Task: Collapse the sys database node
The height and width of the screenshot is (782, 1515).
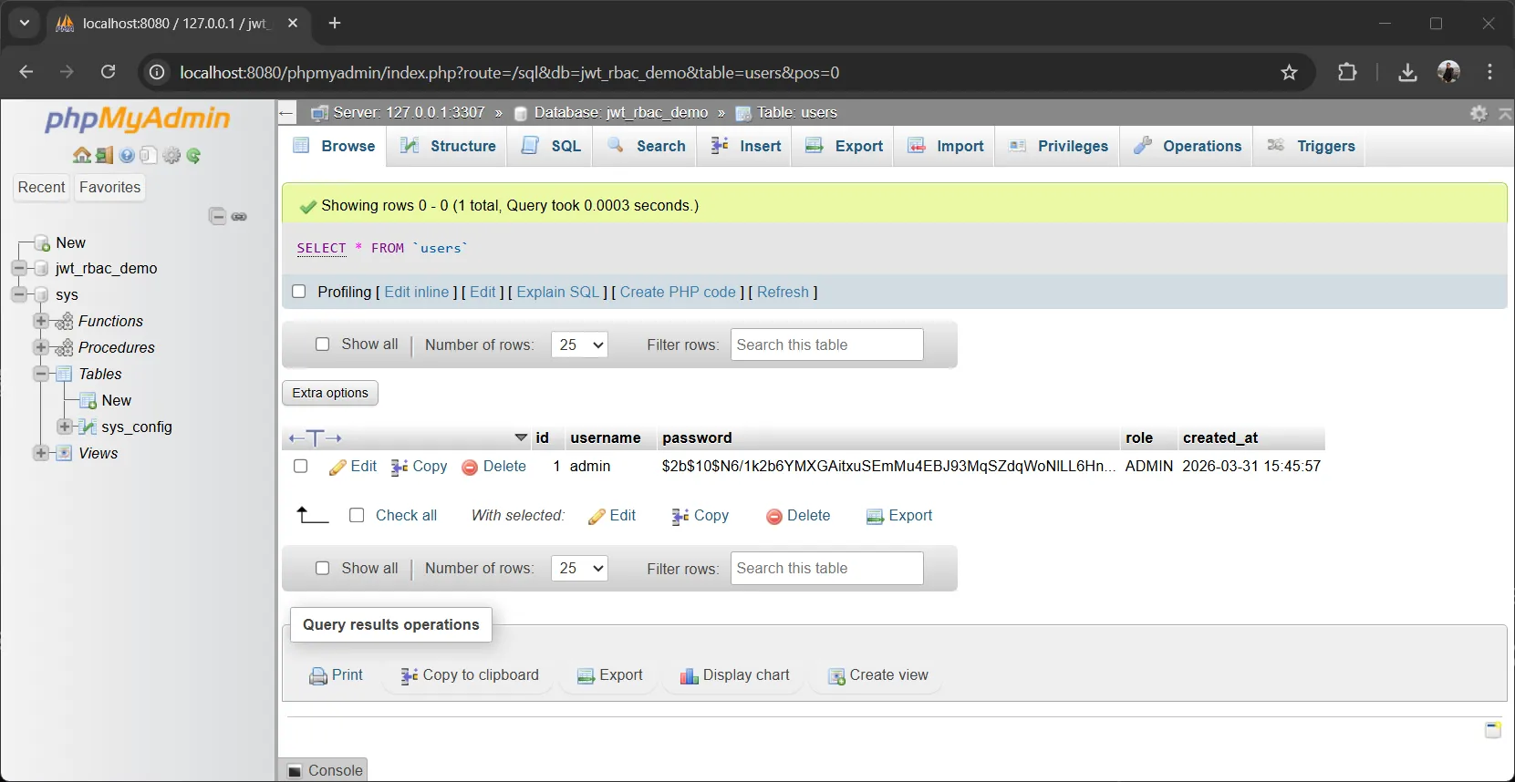Action: (18, 294)
